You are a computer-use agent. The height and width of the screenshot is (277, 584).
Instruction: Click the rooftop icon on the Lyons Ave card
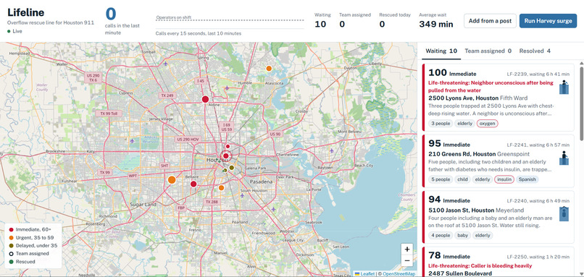(564, 87)
